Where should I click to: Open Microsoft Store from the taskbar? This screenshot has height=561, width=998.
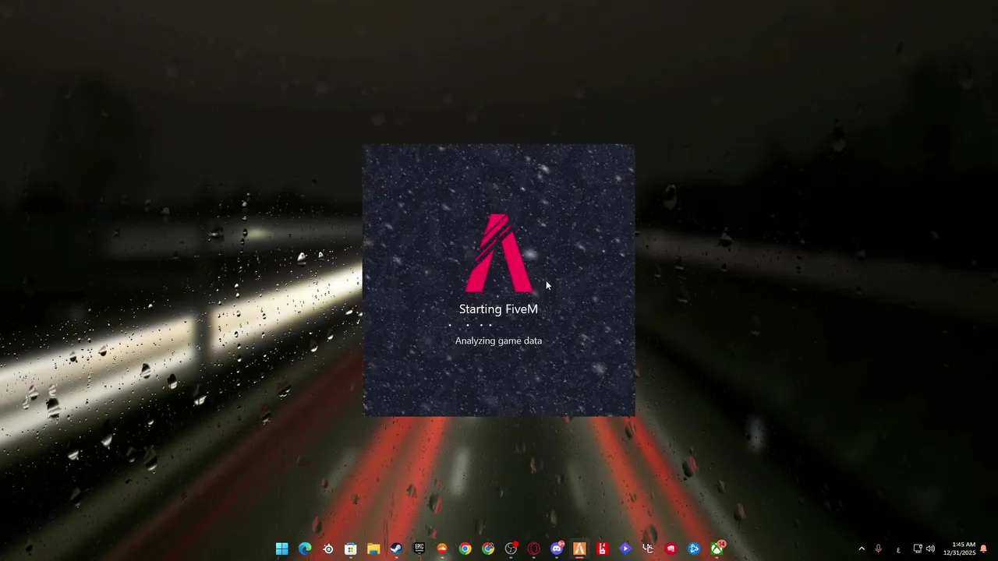(351, 549)
